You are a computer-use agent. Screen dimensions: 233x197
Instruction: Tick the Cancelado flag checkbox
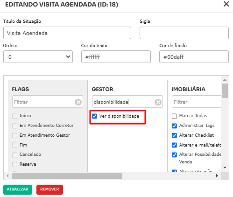click(14, 155)
